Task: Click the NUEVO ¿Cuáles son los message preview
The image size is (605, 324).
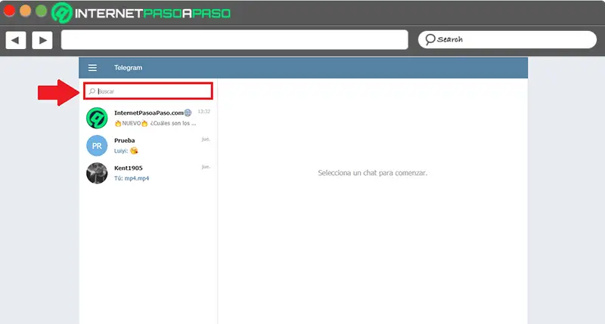Action: 156,123
